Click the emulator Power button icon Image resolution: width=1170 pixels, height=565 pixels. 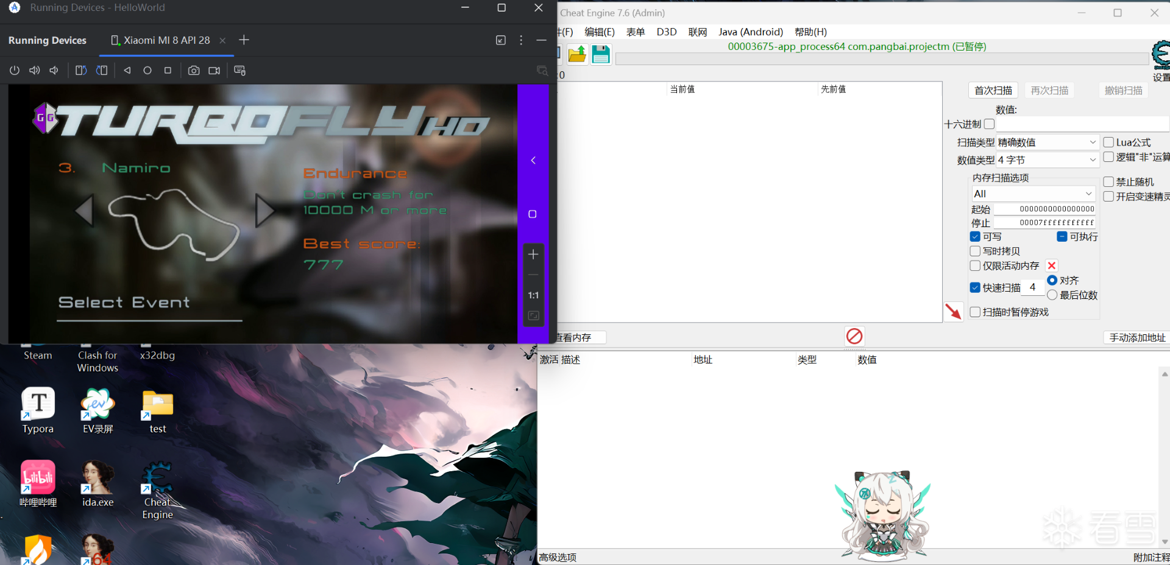[x=15, y=71]
